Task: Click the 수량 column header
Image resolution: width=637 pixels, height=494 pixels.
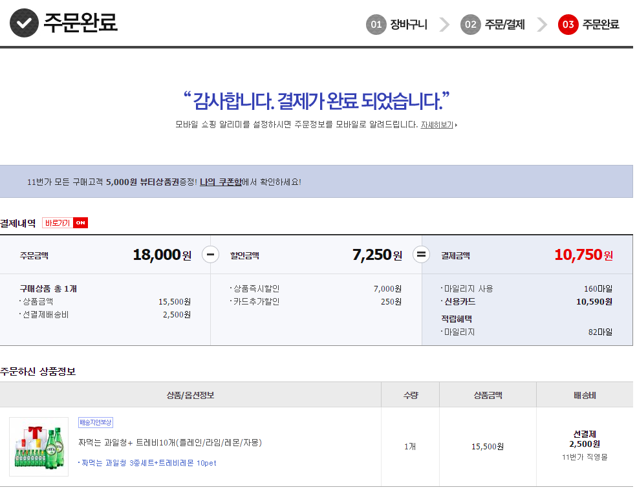Action: click(410, 395)
